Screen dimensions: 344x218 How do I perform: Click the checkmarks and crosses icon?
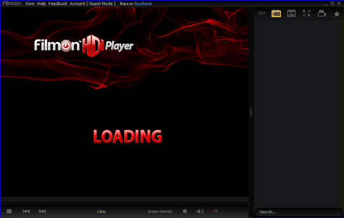pyautogui.click(x=306, y=13)
